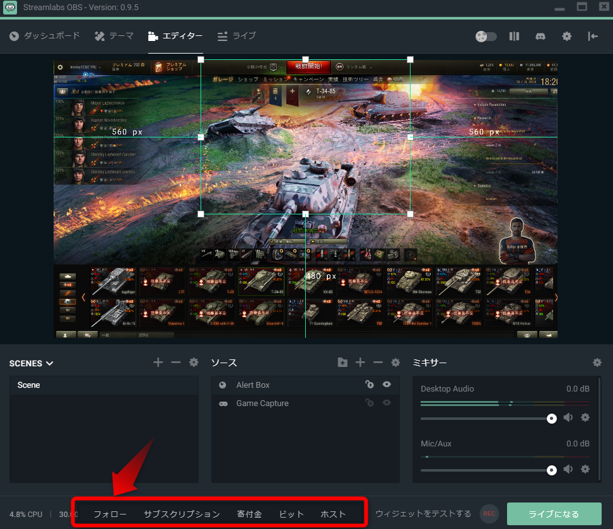Collapse the side panel arrow icon

pos(593,37)
